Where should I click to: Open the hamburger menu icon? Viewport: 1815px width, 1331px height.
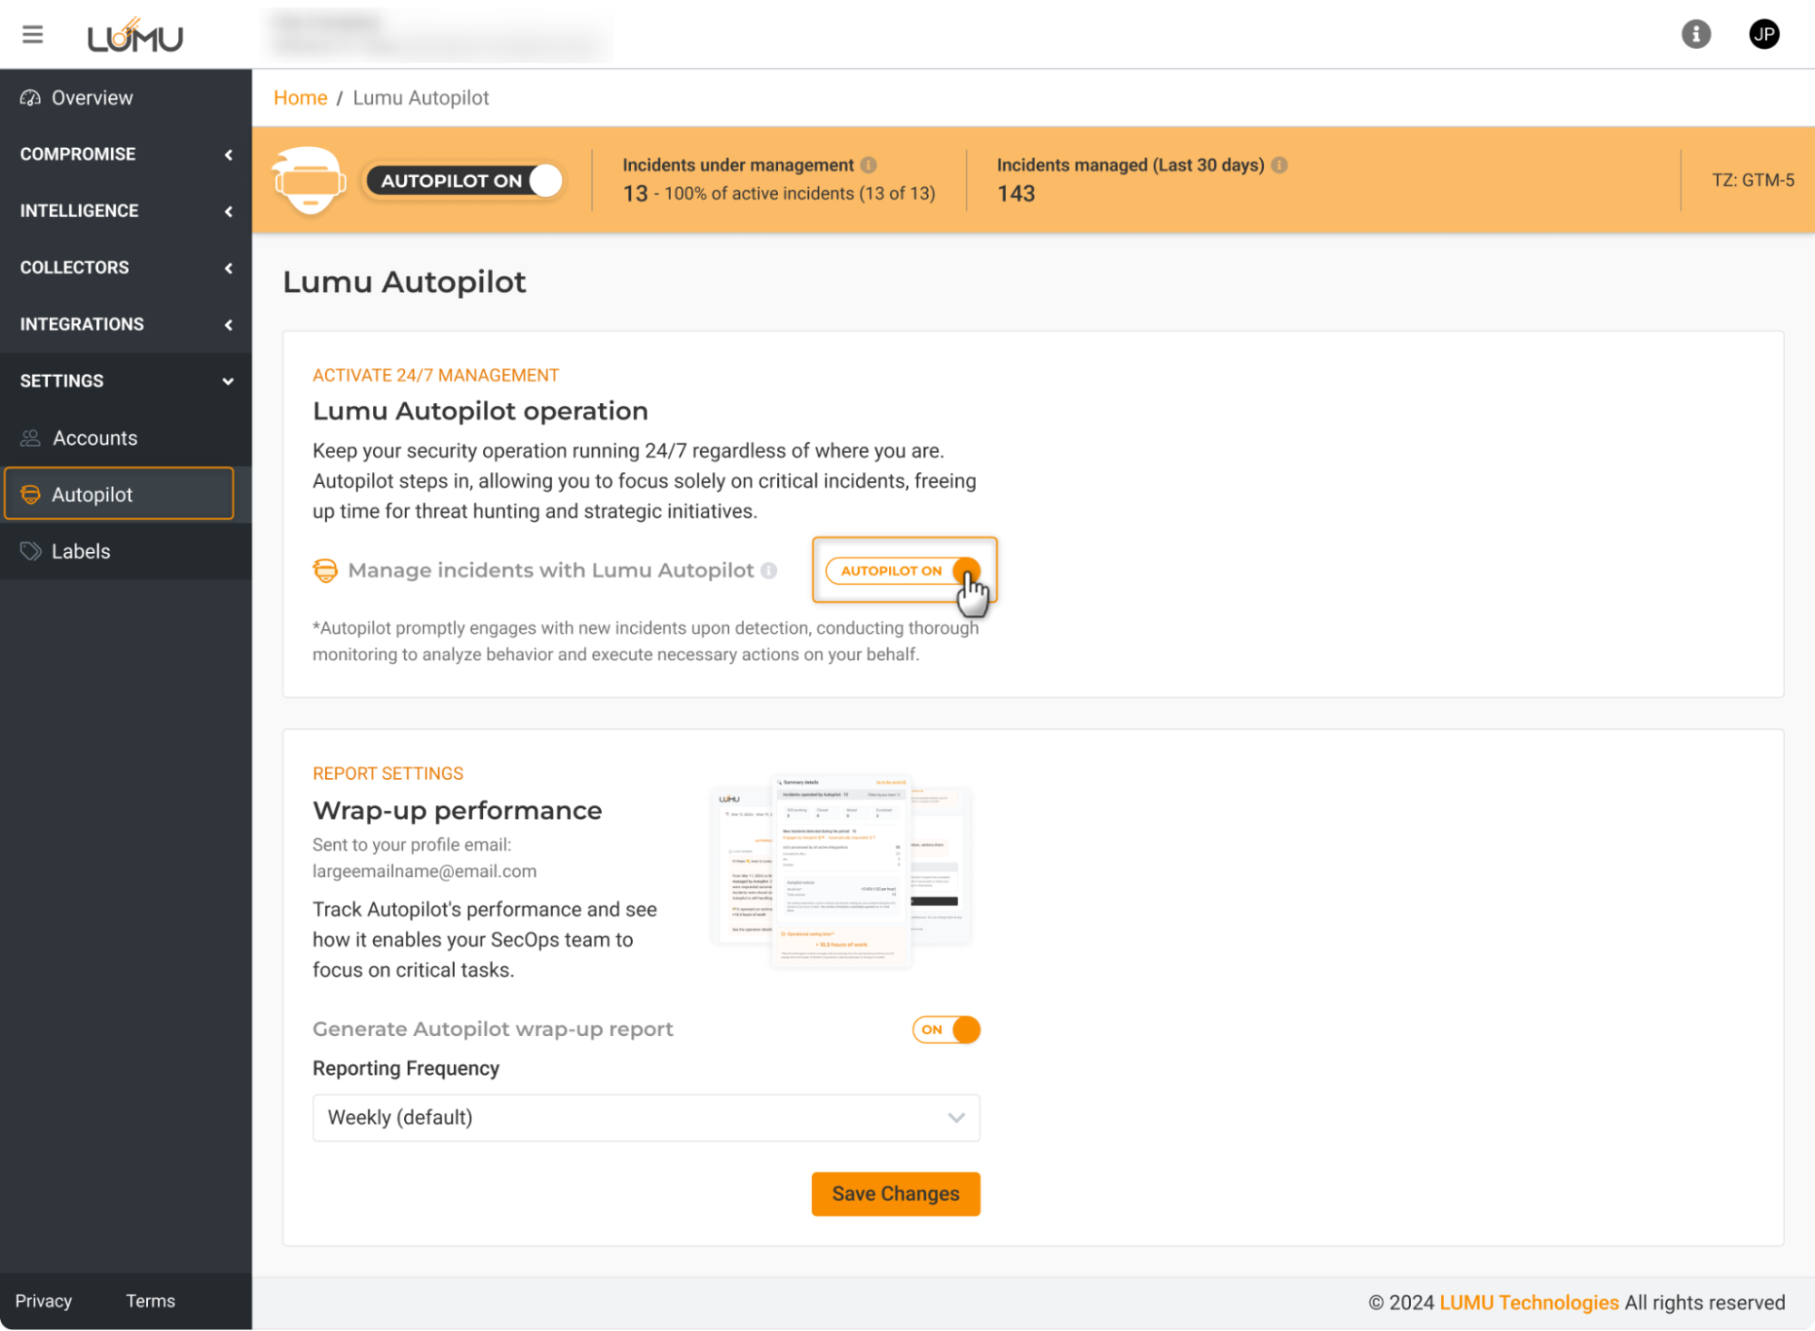33,35
